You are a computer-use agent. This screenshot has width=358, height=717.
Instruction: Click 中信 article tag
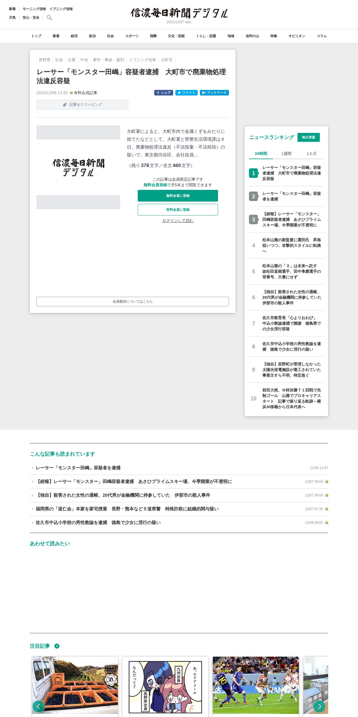84,60
